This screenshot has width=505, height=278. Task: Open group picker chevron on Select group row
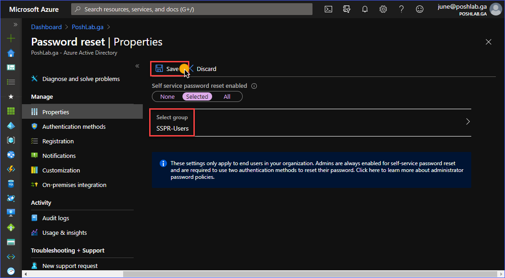[x=468, y=122]
